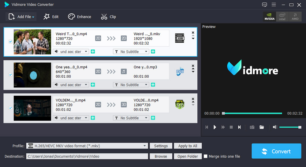This screenshot has height=167, width=306.
Task: Click 3D output icon of VOLDE...0.mp4
Action: coord(124,105)
